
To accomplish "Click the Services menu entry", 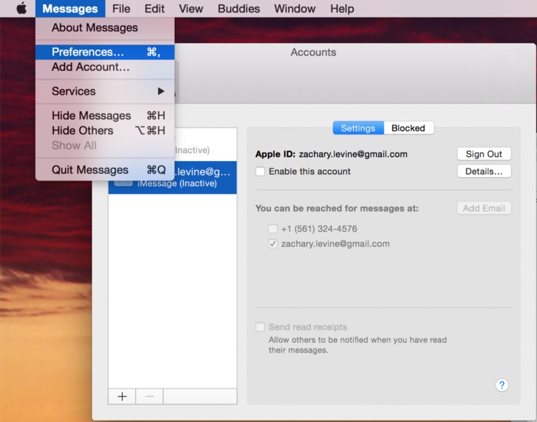I will tap(105, 91).
